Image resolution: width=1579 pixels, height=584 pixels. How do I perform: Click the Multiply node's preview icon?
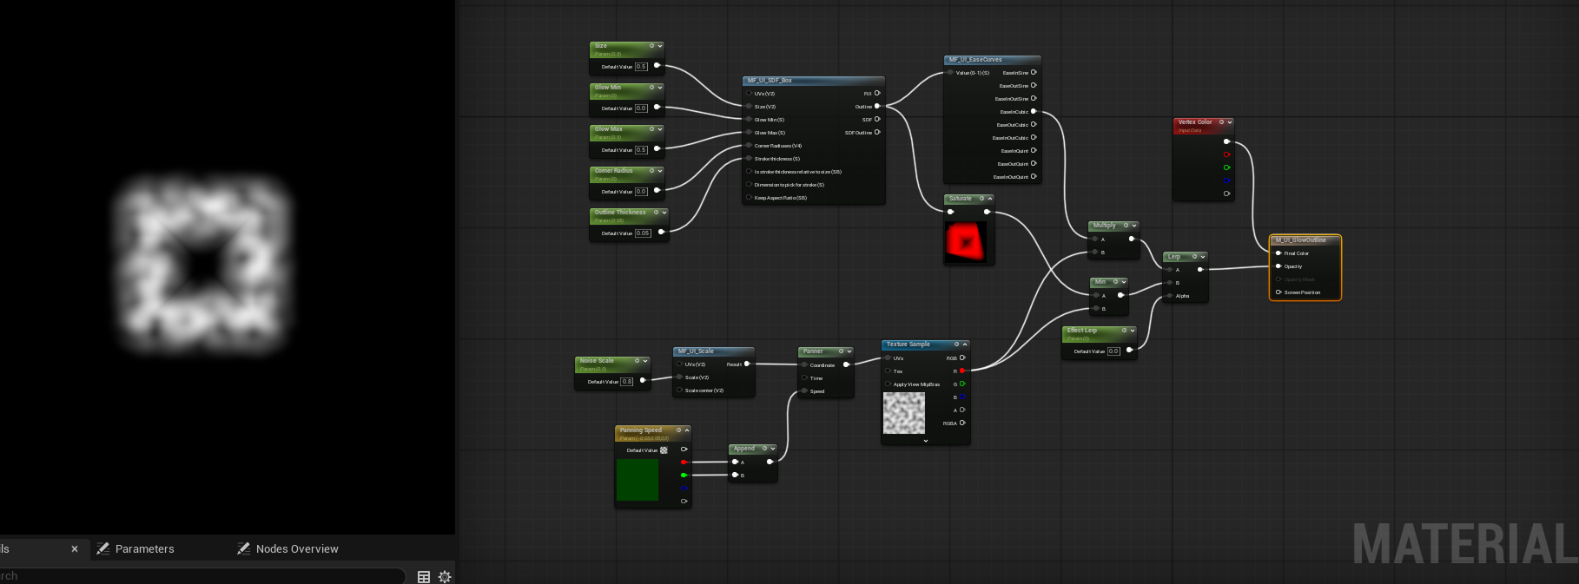pos(1126,226)
